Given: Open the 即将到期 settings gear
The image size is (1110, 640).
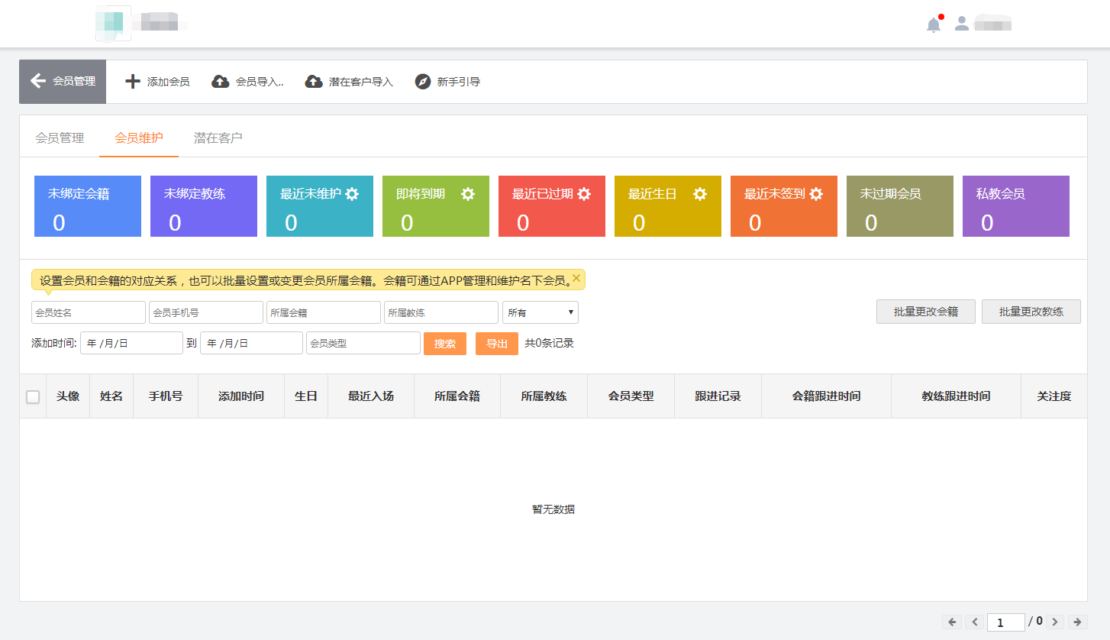Looking at the screenshot, I should tap(467, 194).
